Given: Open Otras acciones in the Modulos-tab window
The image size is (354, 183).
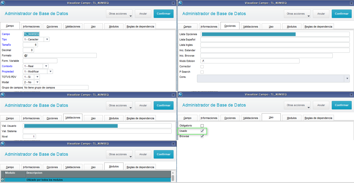Looking at the screenshot, I should pyautogui.click(x=119, y=154).
